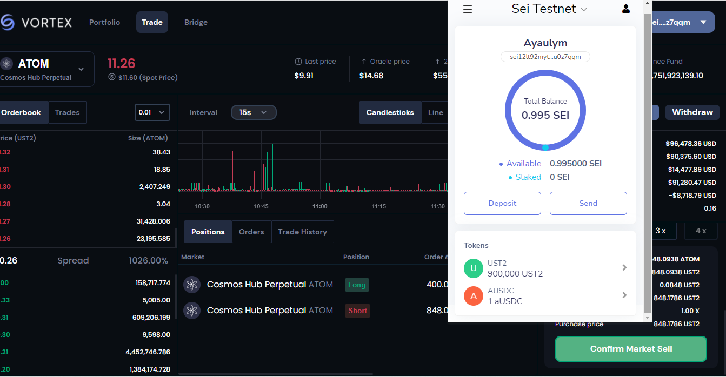Open AUSDC token details chevron
This screenshot has height=377, width=726.
coord(624,295)
